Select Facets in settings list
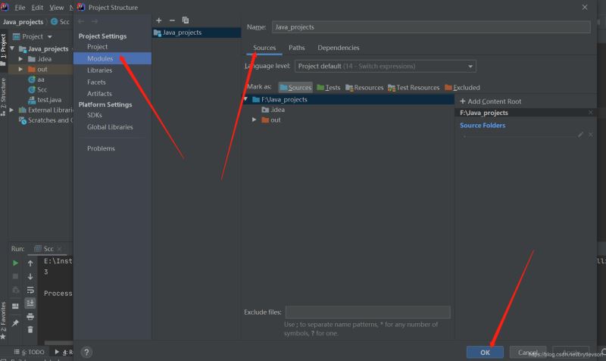This screenshot has height=361, width=606. coord(96,82)
